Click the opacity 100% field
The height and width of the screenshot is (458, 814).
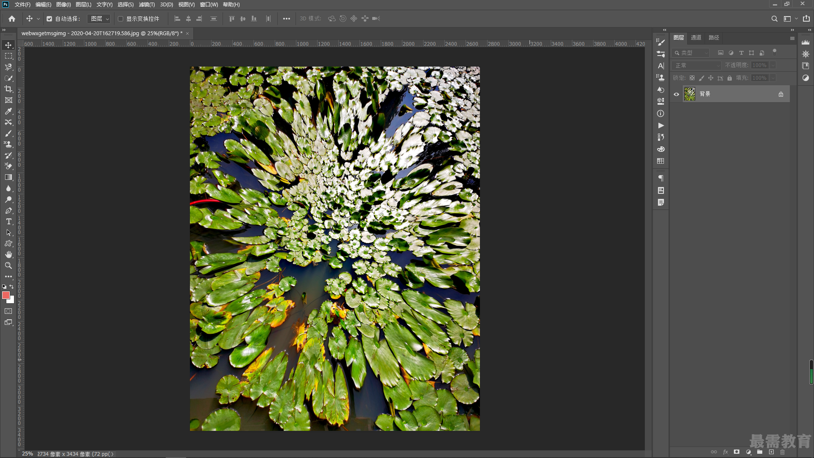[760, 65]
